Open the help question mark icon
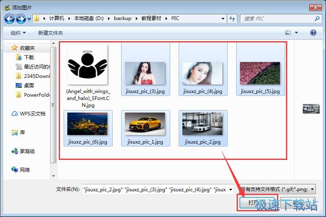This screenshot has width=326, height=217. click(x=313, y=33)
